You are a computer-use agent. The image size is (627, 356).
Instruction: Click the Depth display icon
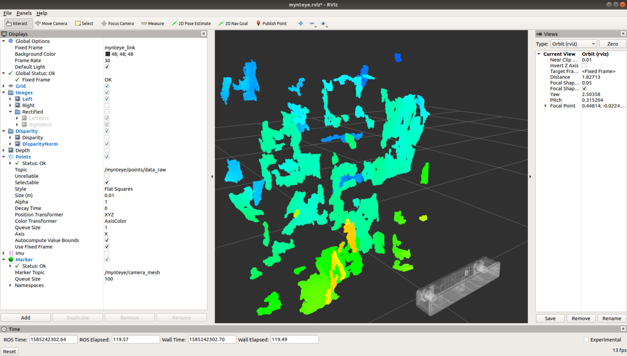tap(10, 150)
